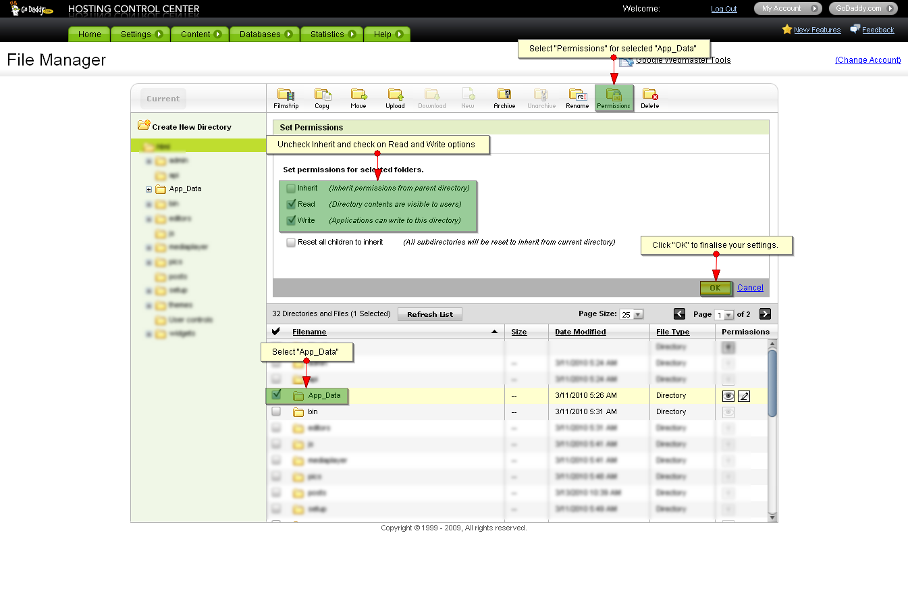
Task: Expand the App_Data tree node
Action: [149, 189]
